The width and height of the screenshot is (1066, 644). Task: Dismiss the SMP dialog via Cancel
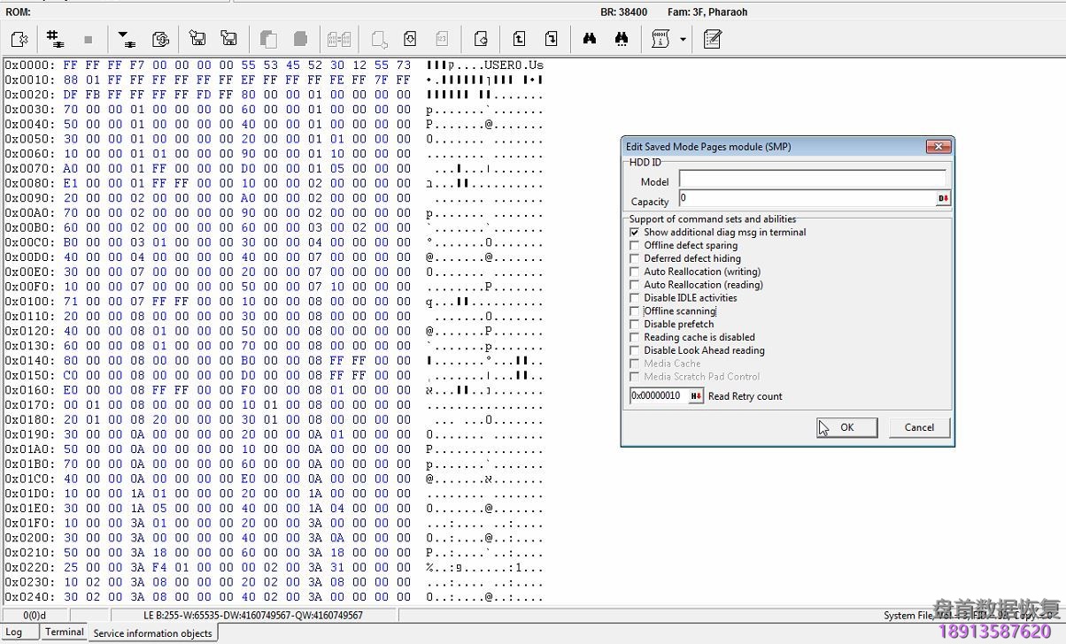pos(919,427)
